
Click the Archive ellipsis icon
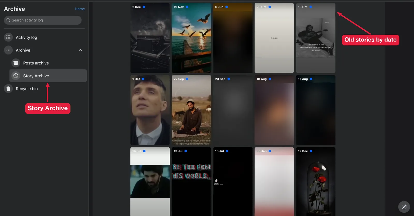(x=8, y=50)
